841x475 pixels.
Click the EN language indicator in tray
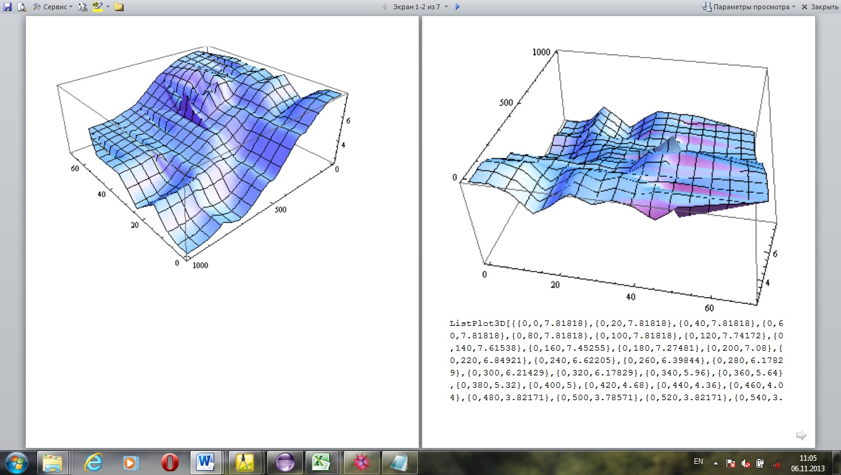coord(698,461)
